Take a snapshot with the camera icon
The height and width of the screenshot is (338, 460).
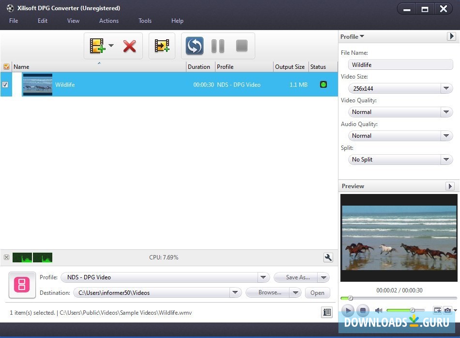pyautogui.click(x=448, y=310)
